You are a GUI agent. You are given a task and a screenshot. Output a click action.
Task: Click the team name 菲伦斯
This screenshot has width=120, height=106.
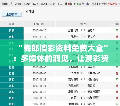click(91, 37)
